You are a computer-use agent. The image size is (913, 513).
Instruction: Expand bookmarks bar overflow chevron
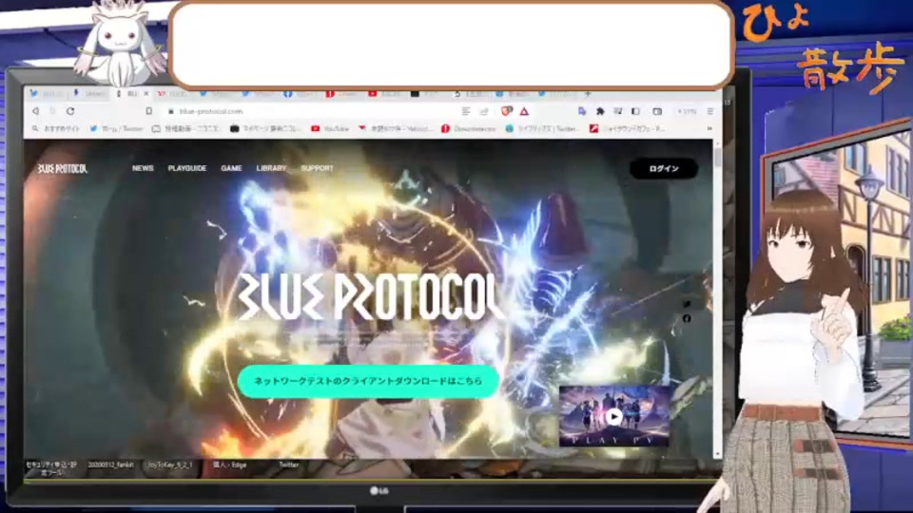[x=709, y=128]
